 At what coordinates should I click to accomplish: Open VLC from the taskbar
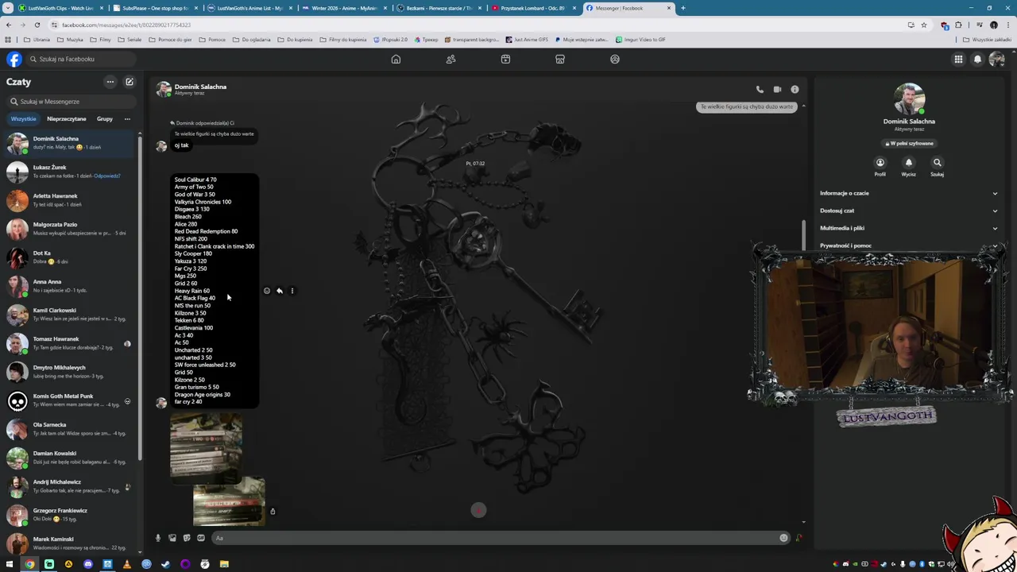tap(126, 564)
